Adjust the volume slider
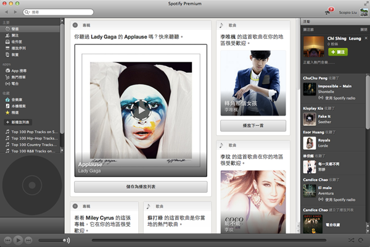 coord(52,240)
